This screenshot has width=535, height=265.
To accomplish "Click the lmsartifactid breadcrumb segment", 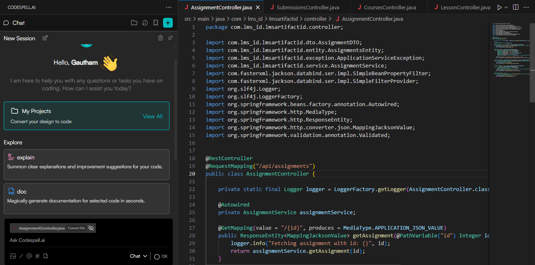I will [x=283, y=19].
